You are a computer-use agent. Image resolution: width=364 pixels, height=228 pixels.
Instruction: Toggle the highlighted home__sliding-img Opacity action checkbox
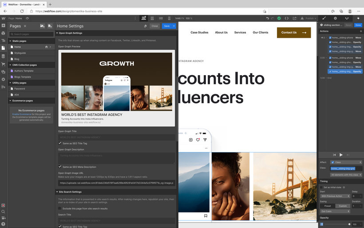(330, 72)
